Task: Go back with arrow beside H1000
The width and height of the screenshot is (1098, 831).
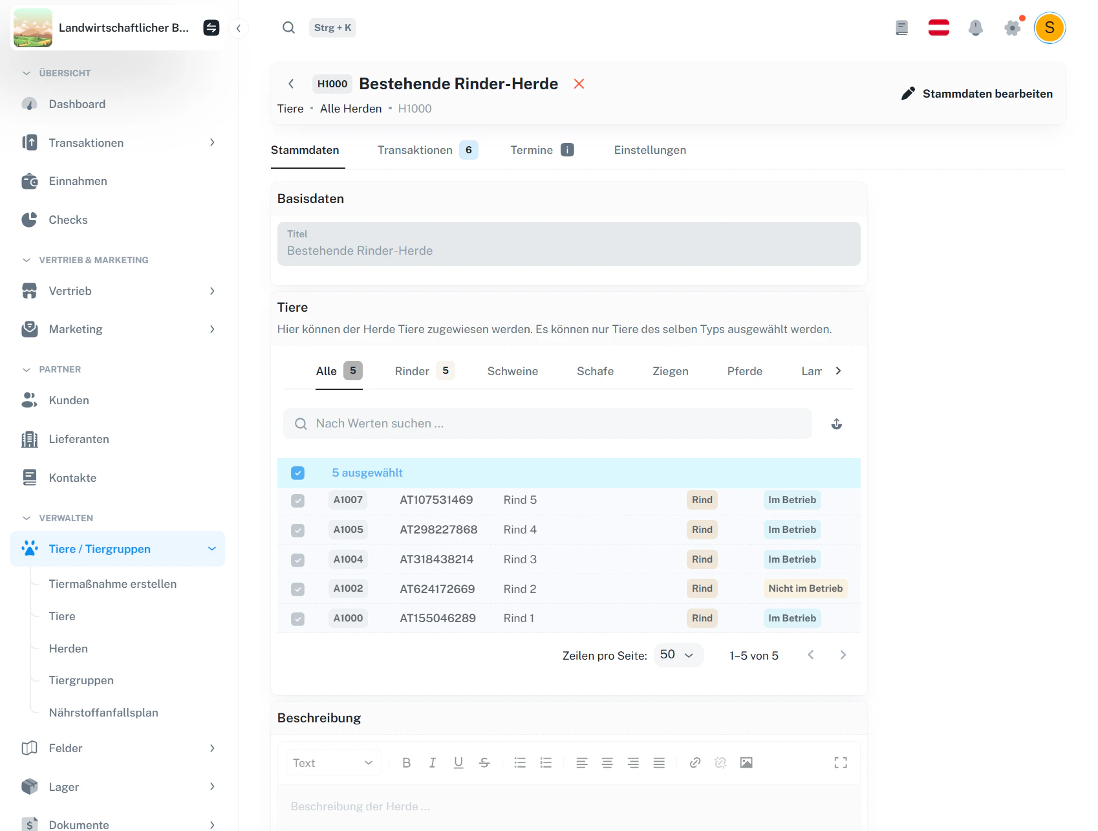Action: click(x=291, y=83)
